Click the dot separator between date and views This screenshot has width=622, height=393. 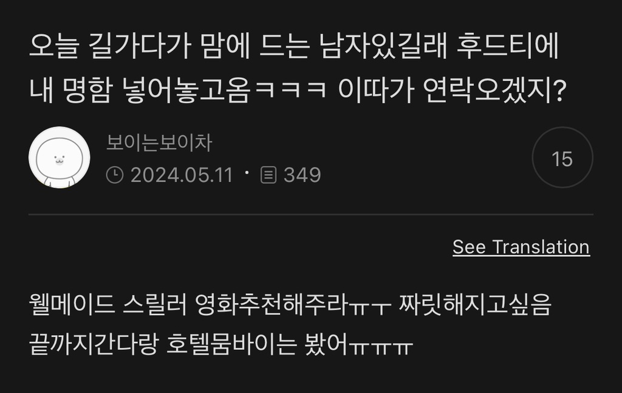(247, 172)
